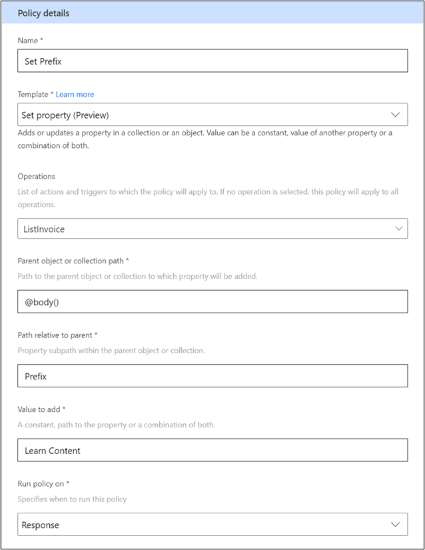Click the Prefix path relative field
Viewport: 425px width, 550px height.
[212, 376]
